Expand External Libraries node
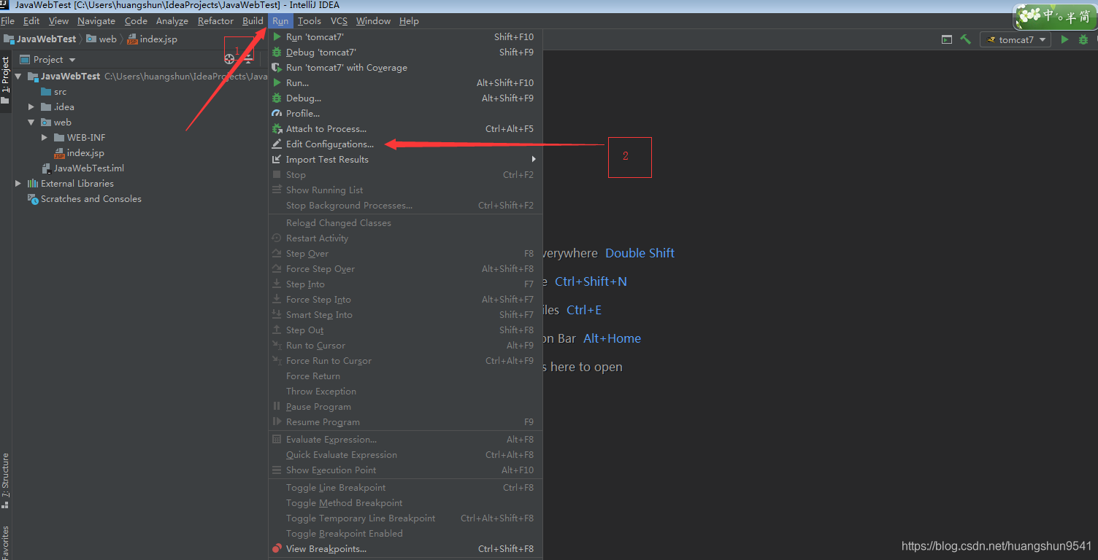Image resolution: width=1098 pixels, height=560 pixels. pos(18,183)
